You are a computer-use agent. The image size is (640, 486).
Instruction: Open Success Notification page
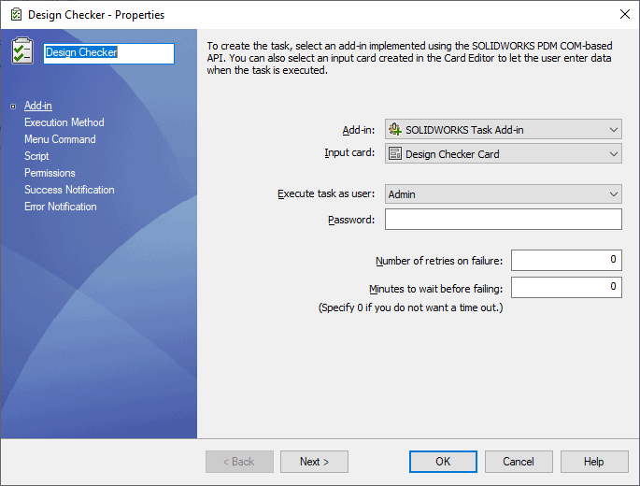point(69,190)
